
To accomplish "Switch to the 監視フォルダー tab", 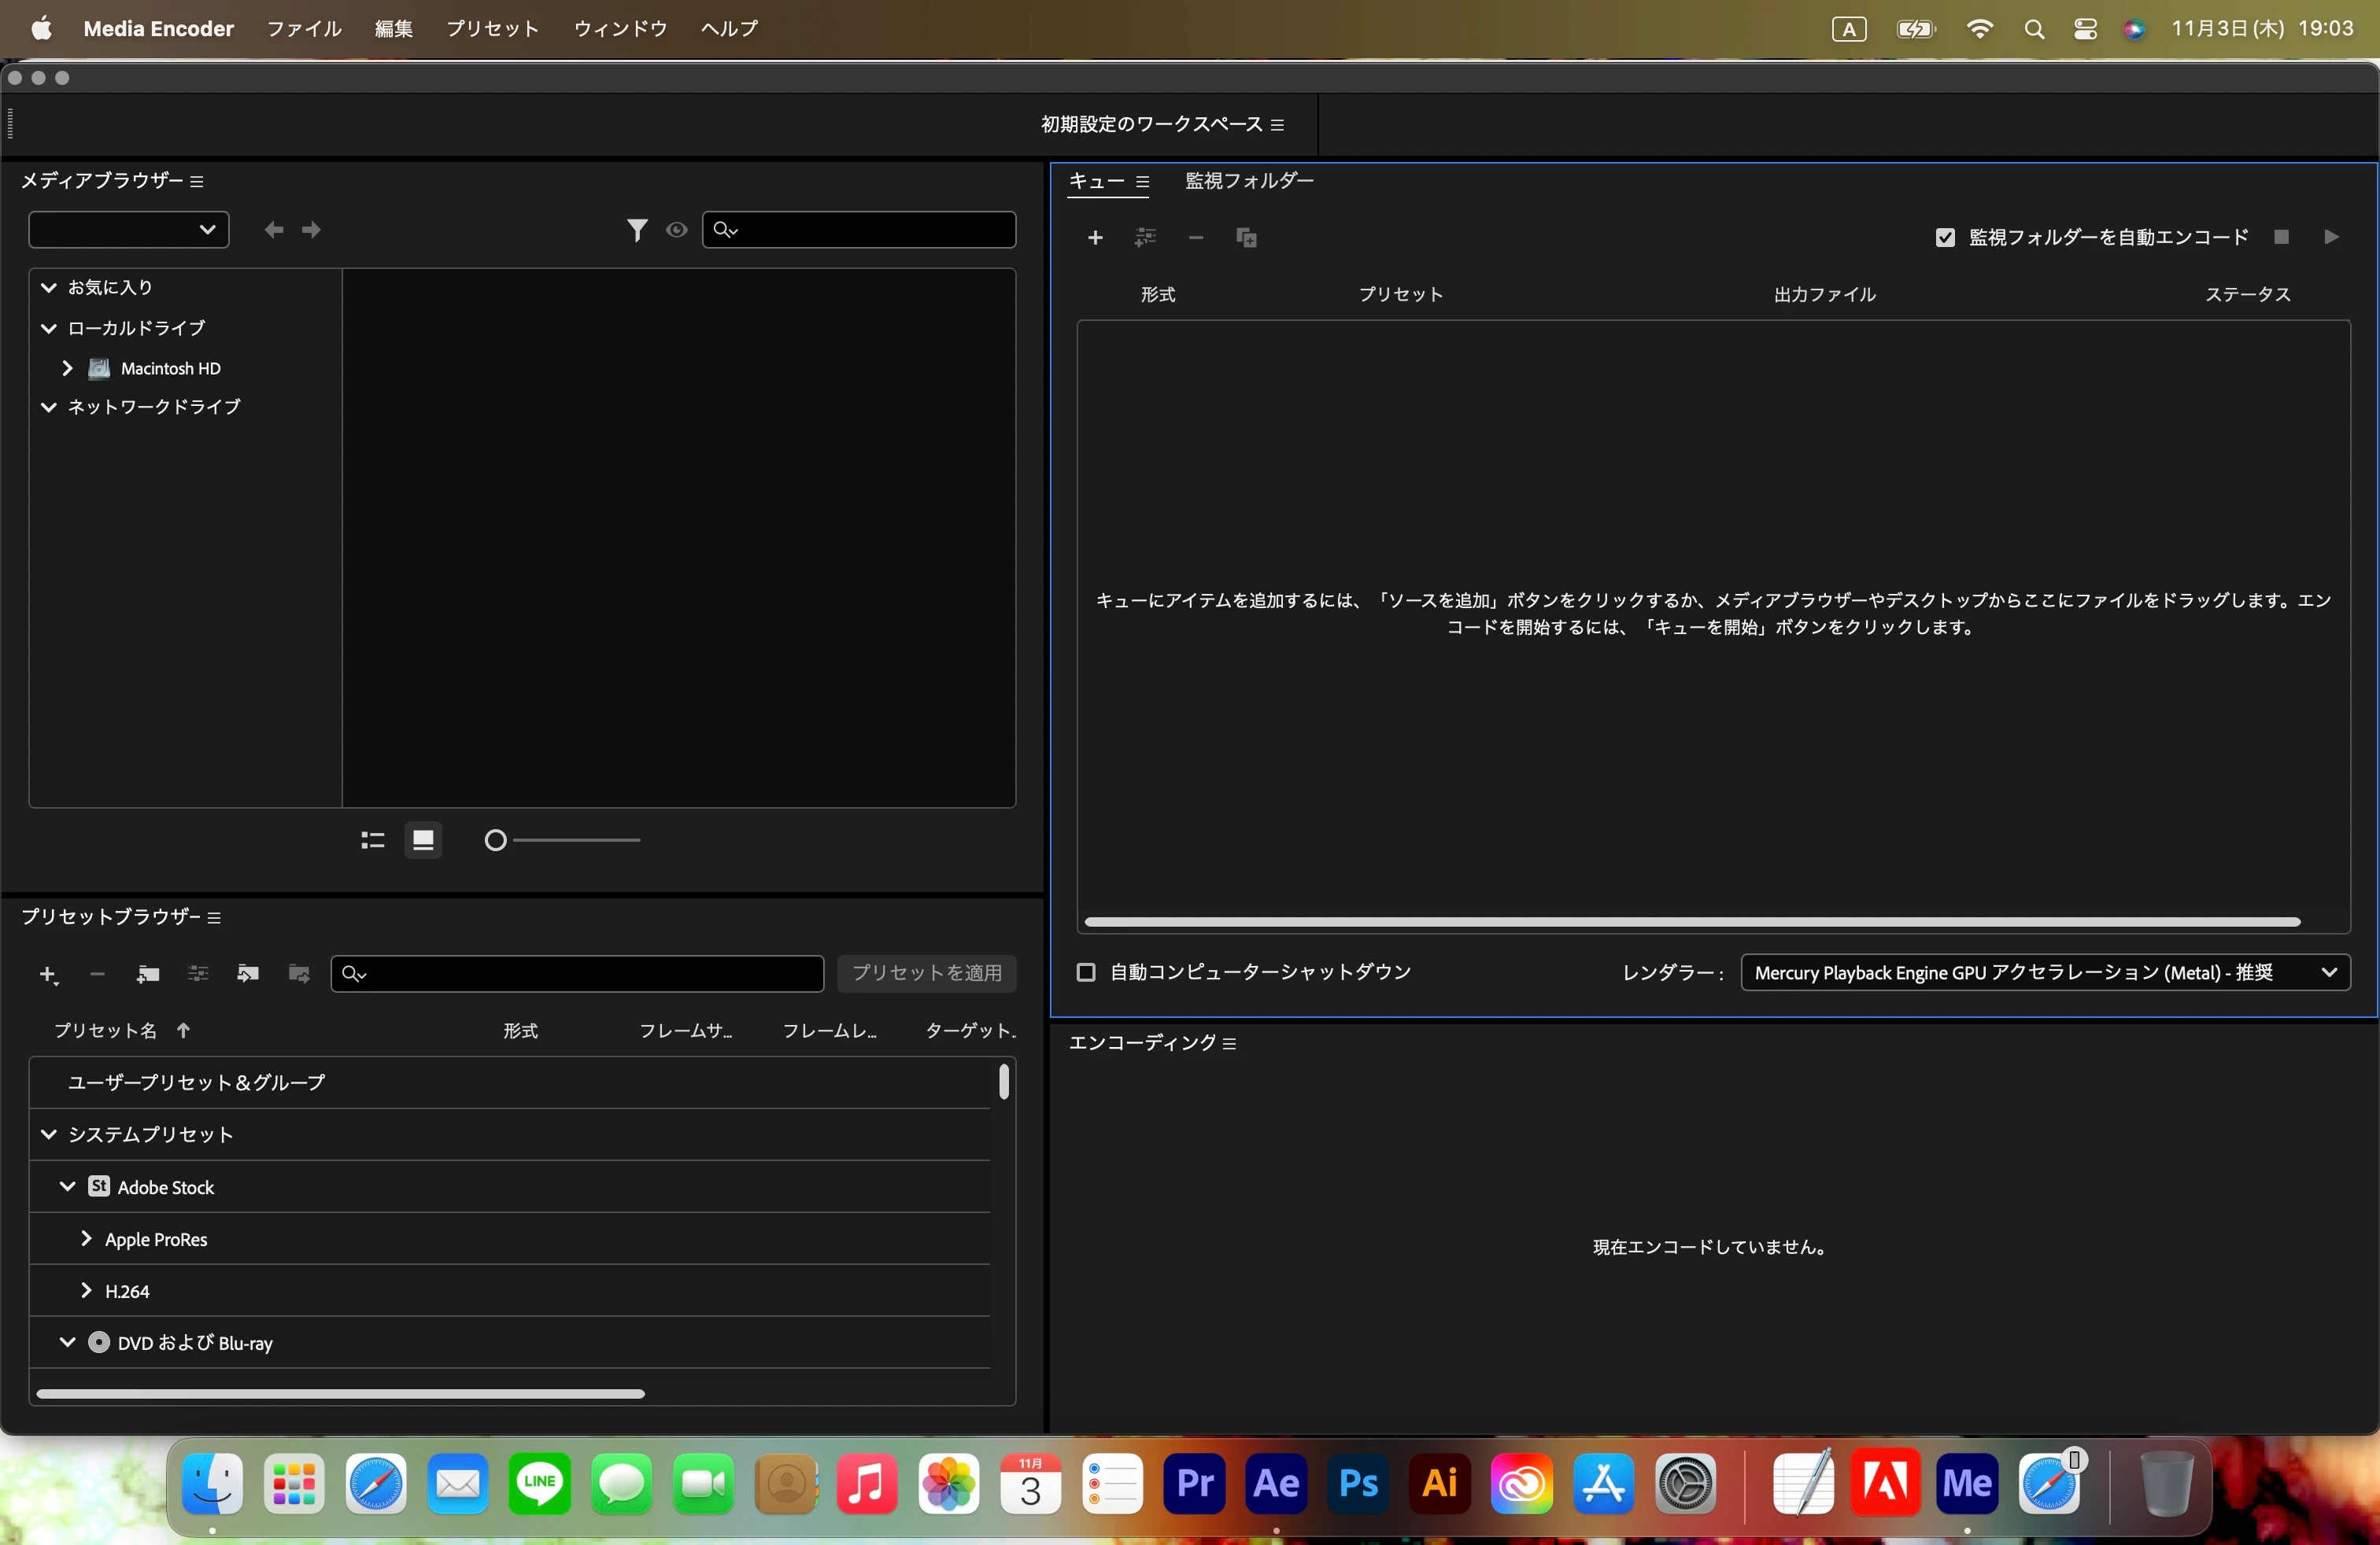I will tap(1249, 181).
